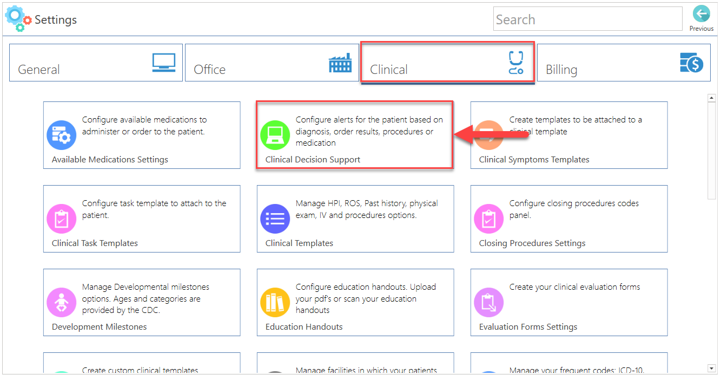Open Development Milestones label
Image resolution: width=721 pixels, height=375 pixels.
(x=99, y=327)
